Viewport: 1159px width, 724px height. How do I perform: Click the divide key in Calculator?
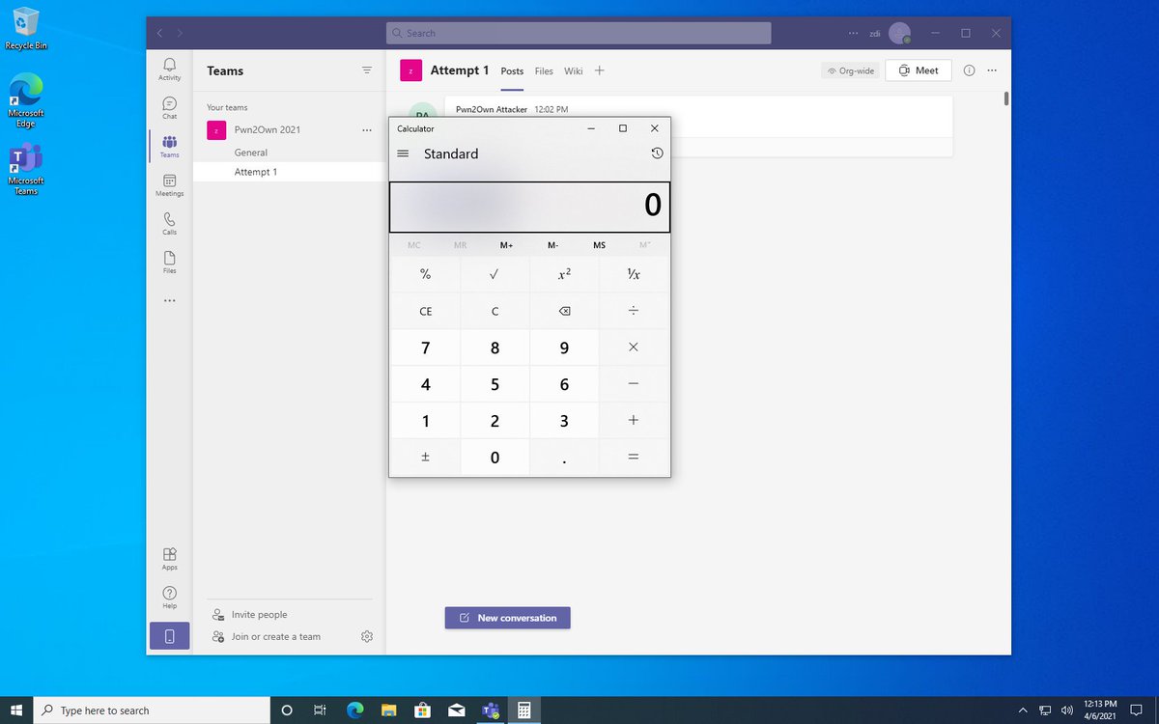coord(634,311)
